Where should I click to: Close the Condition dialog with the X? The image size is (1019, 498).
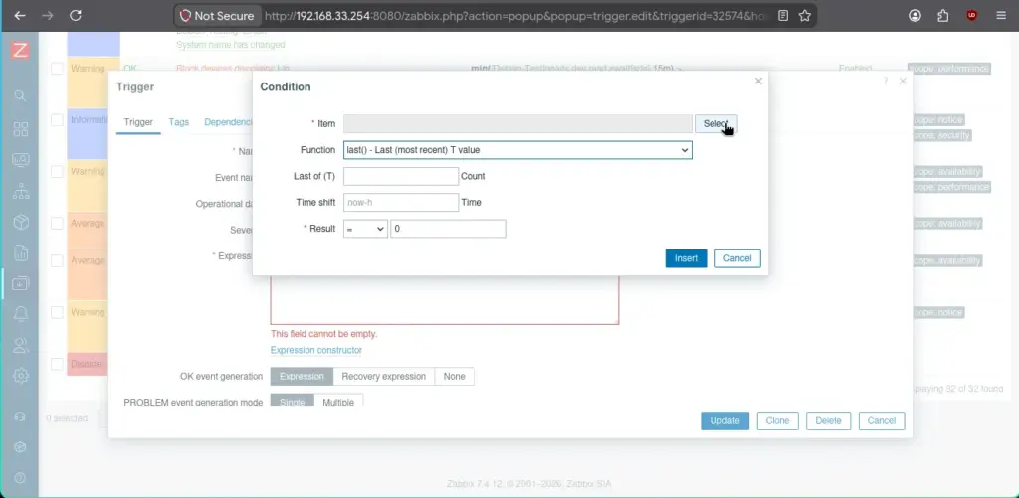(x=758, y=82)
